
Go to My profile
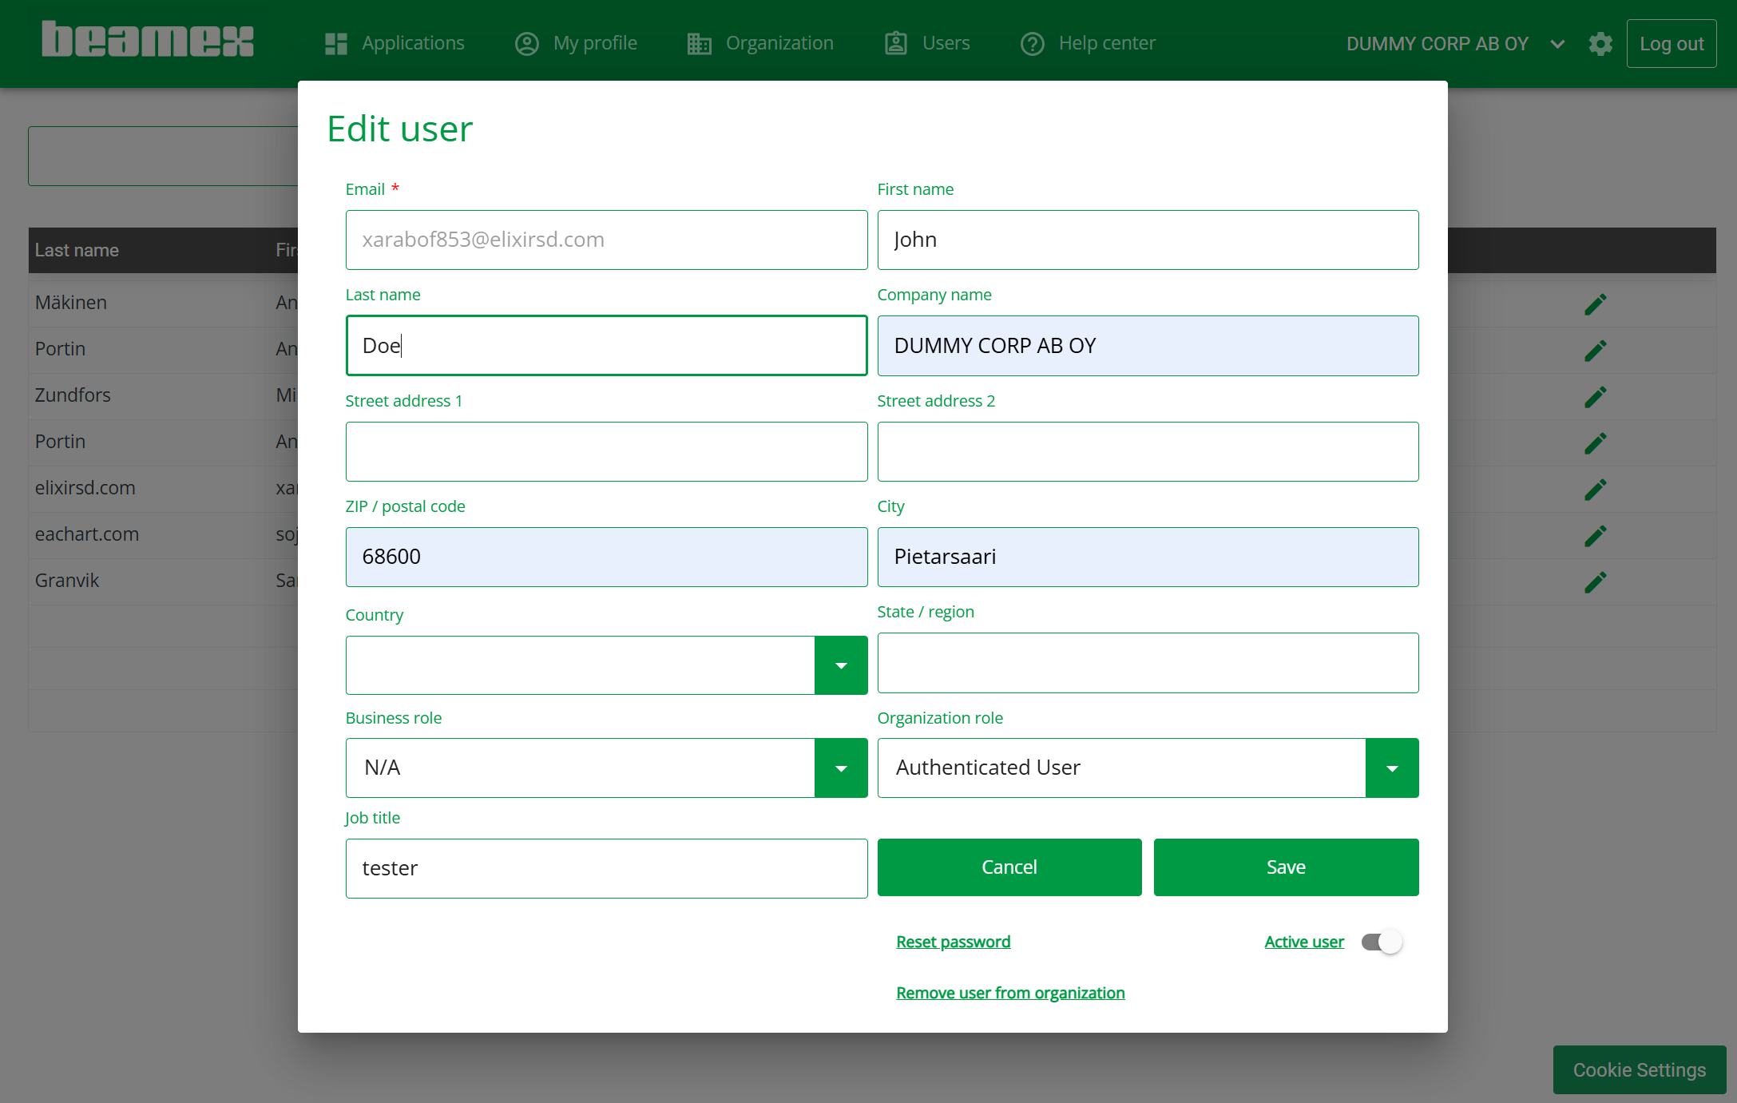pyautogui.click(x=576, y=43)
